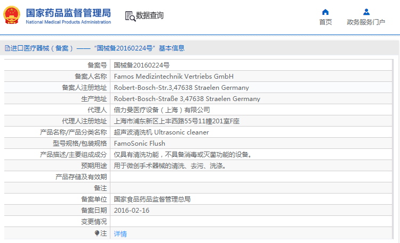
Task: Open the 政务服务门户 portal link
Action: pos(366,22)
